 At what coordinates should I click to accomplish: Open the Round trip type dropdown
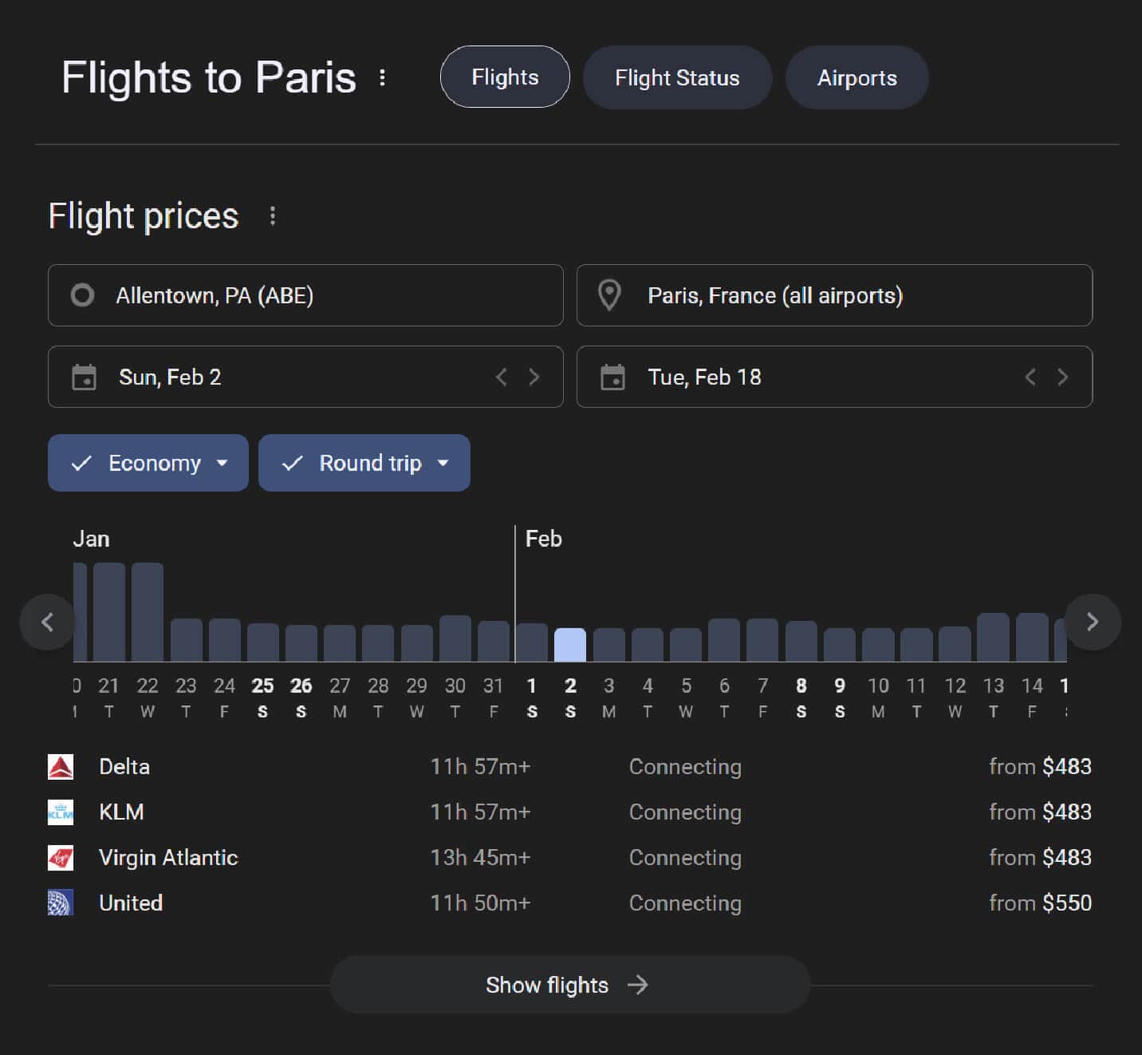(x=364, y=463)
